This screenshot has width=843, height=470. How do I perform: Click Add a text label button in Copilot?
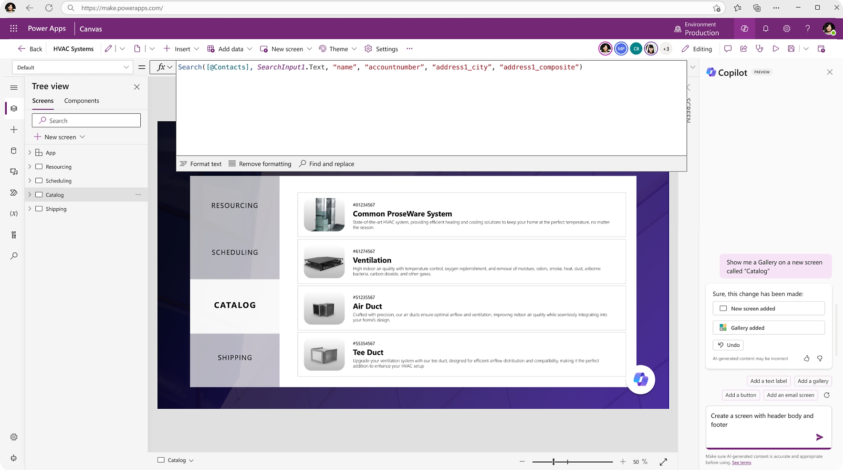tap(768, 381)
